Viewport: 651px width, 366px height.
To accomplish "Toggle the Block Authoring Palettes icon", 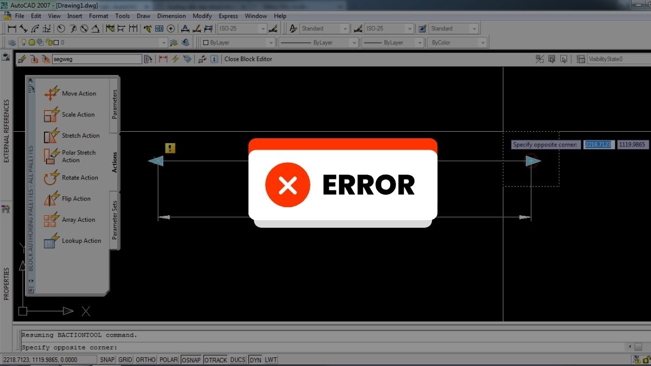I will tap(148, 59).
